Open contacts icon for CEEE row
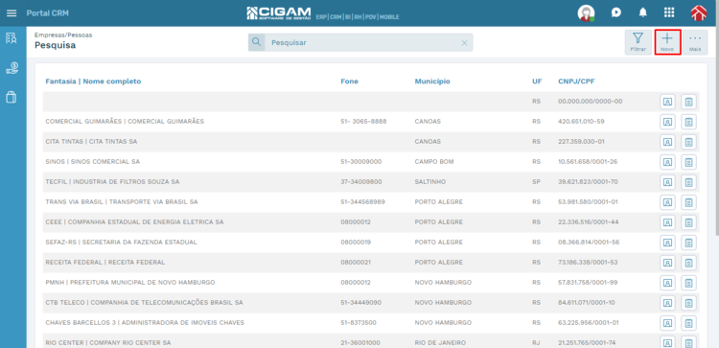Screen dimensions: 719x348 tap(667, 222)
